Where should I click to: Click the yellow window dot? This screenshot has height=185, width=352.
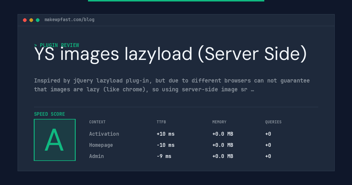pos(31,20)
